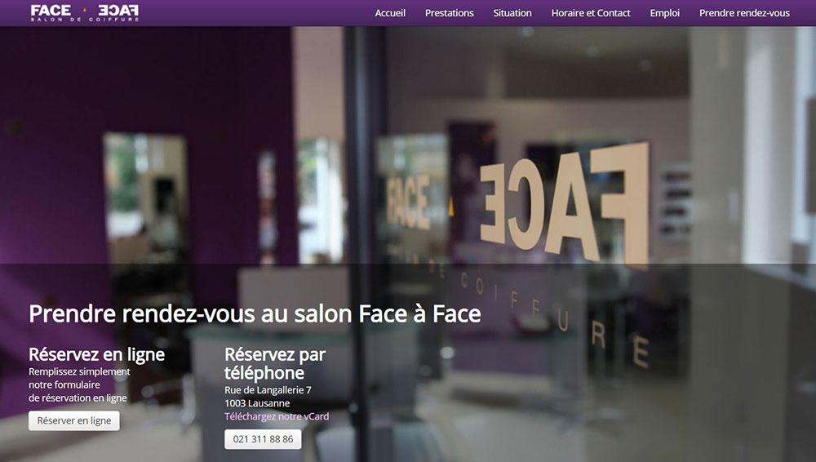Click the Réservez par téléphone heading
Viewport: 816px width, 462px height.
(275, 363)
